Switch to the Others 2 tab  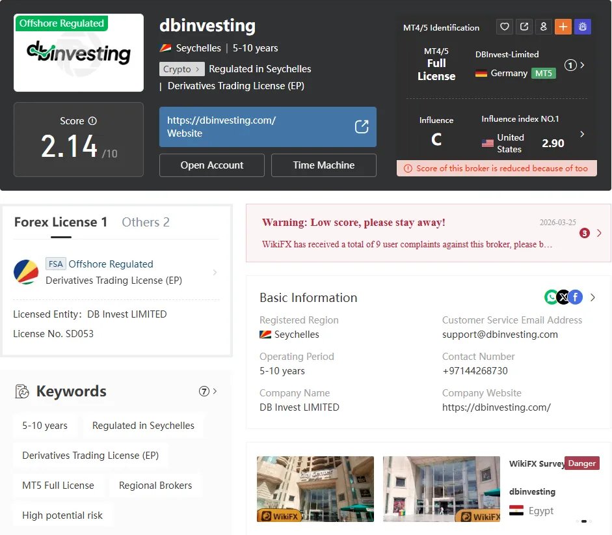pyautogui.click(x=146, y=222)
